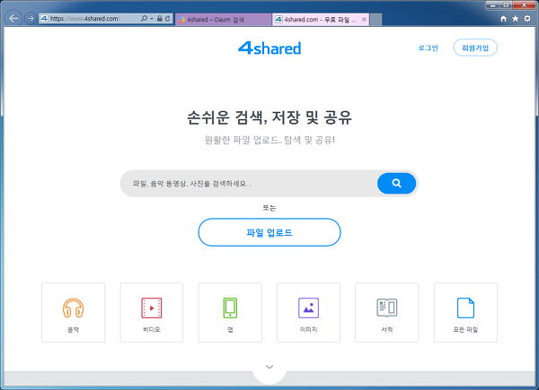Image resolution: width=539 pixels, height=390 pixels.
Task: Open the address bar dropdown arrow
Action: pos(152,19)
